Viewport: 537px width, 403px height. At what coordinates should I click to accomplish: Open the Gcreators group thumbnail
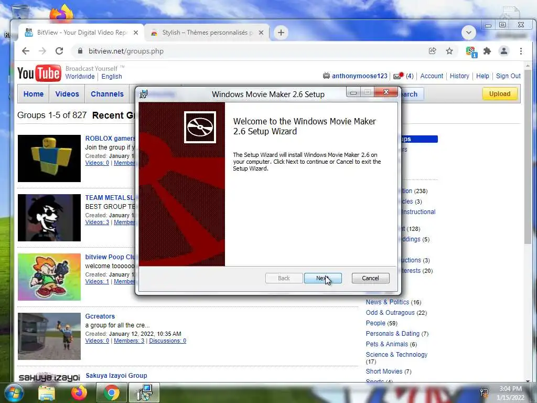(49, 336)
